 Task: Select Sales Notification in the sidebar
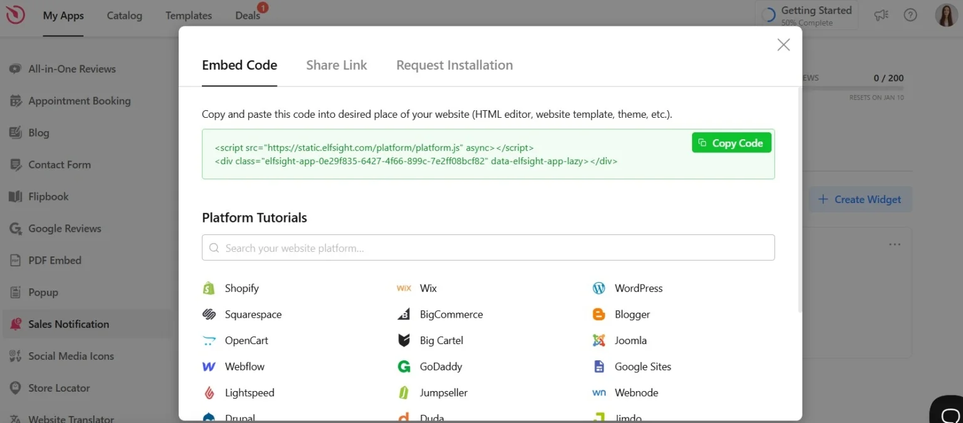click(69, 324)
